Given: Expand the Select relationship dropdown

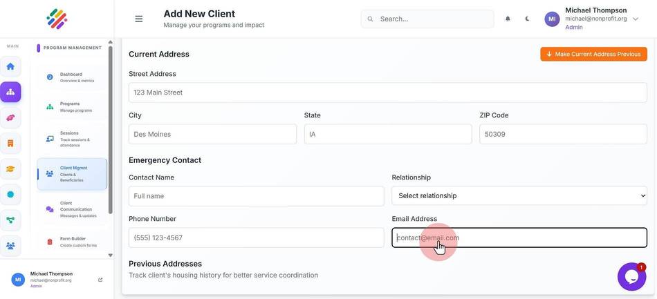Looking at the screenshot, I should 519,195.
